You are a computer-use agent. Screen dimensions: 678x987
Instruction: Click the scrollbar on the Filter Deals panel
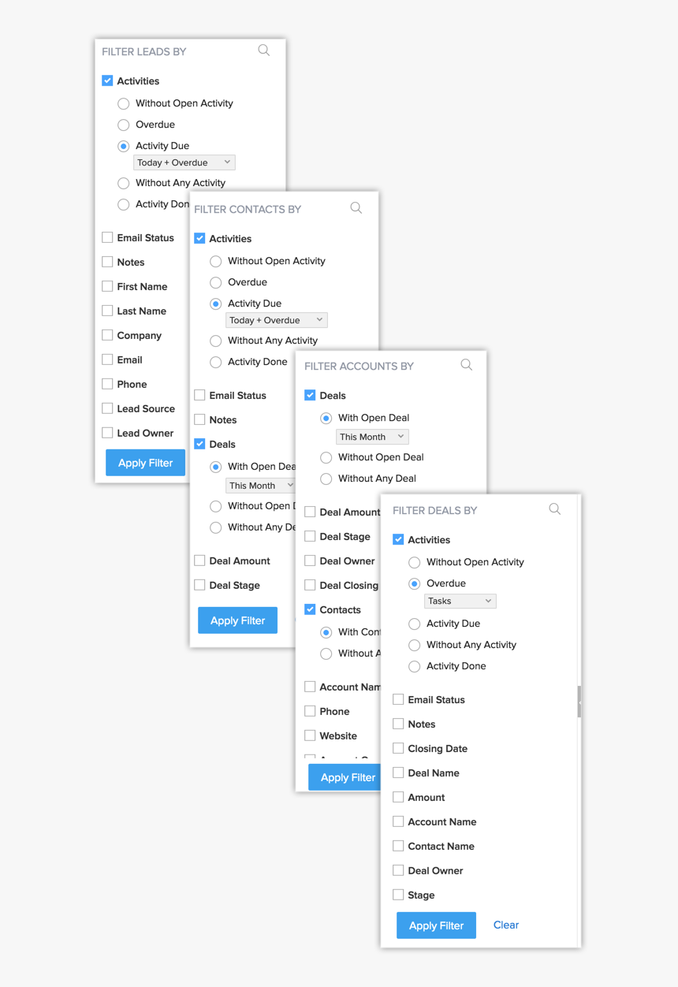click(x=579, y=700)
